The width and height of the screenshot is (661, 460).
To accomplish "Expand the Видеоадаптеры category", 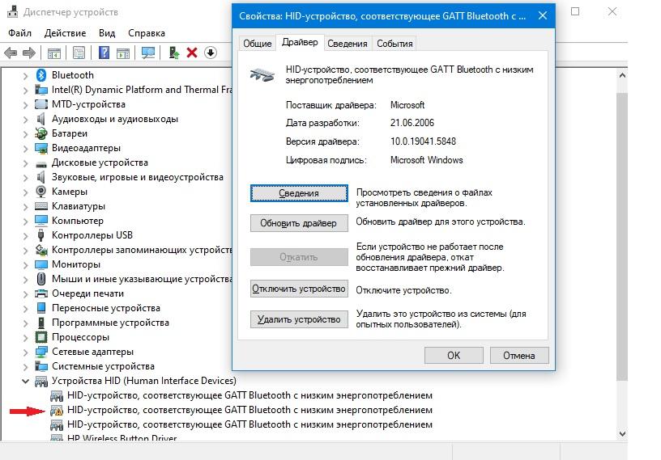I will click(x=27, y=148).
